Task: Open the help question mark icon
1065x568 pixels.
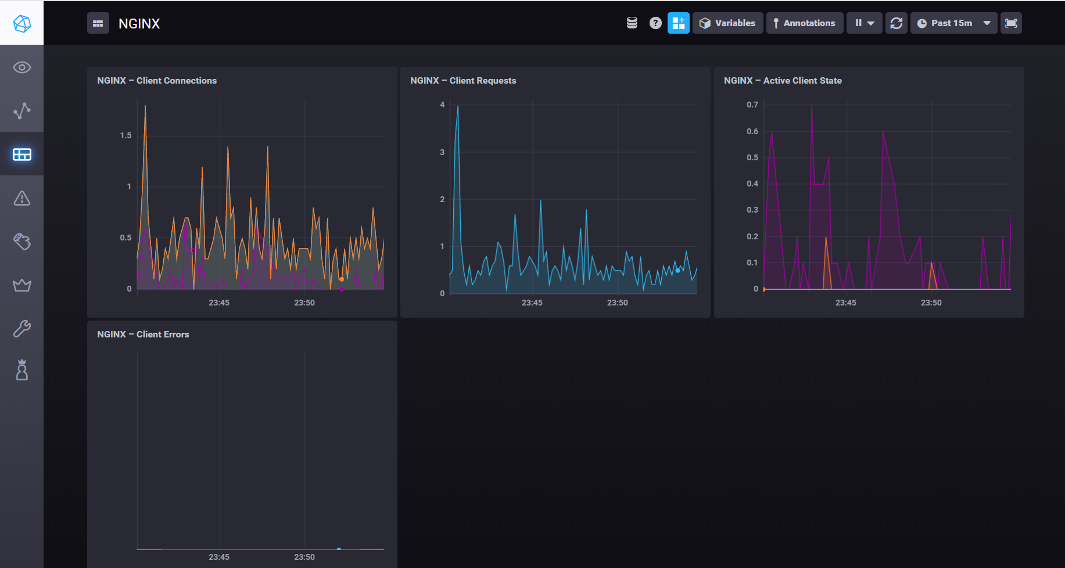Action: [655, 23]
